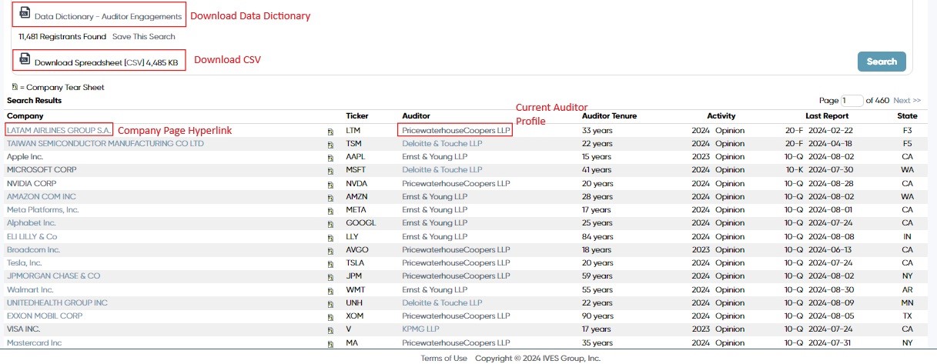Click the Data Dictionary document icon
Screen dimensions: 937x364
pyautogui.click(x=25, y=13)
